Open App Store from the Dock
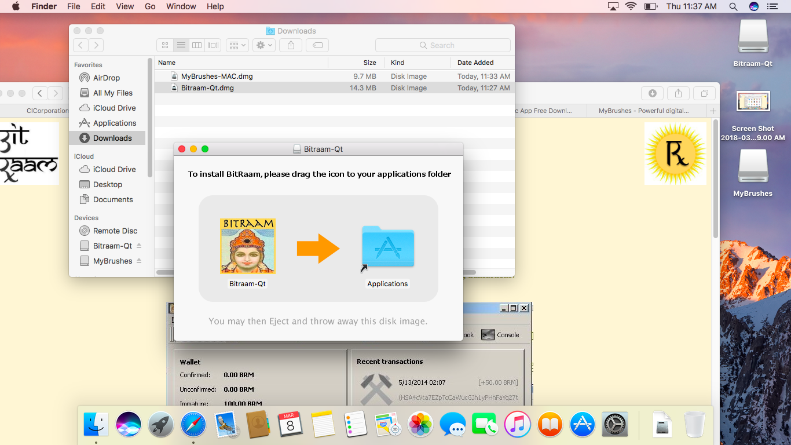 coord(583,425)
